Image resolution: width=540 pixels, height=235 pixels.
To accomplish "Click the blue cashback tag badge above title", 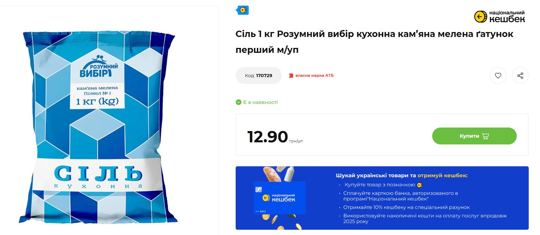I will point(242,10).
